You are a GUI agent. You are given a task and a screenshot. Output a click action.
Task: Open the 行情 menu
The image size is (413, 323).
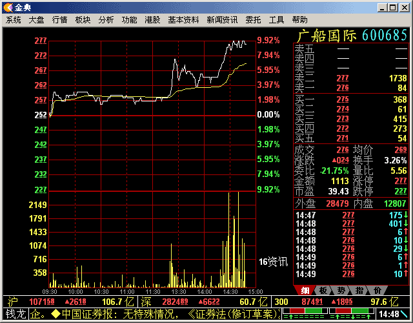pyautogui.click(x=59, y=20)
